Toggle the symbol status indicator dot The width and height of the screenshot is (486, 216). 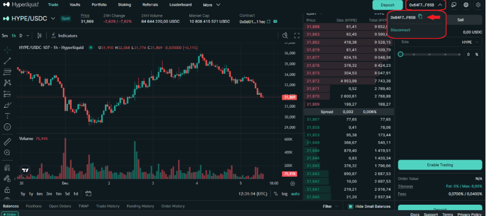91,48
